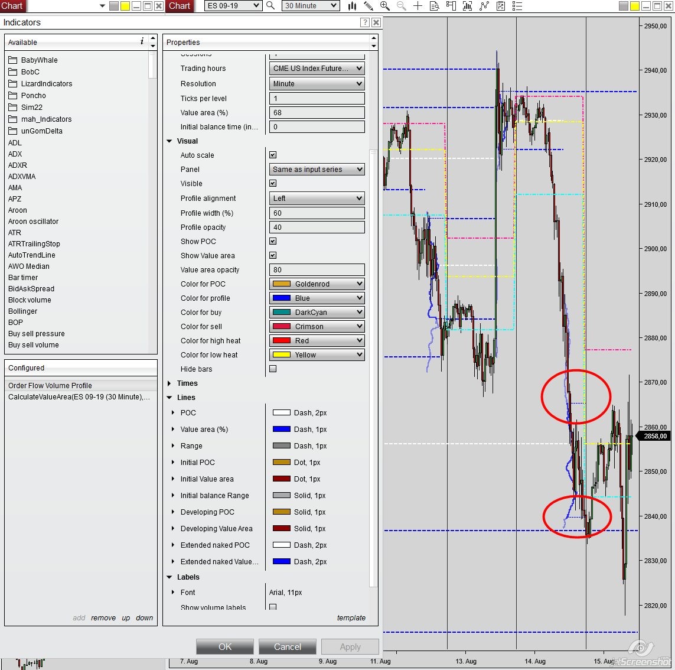Image resolution: width=675 pixels, height=670 pixels.
Task: Toggle the Auto scale checkbox
Action: (273, 155)
